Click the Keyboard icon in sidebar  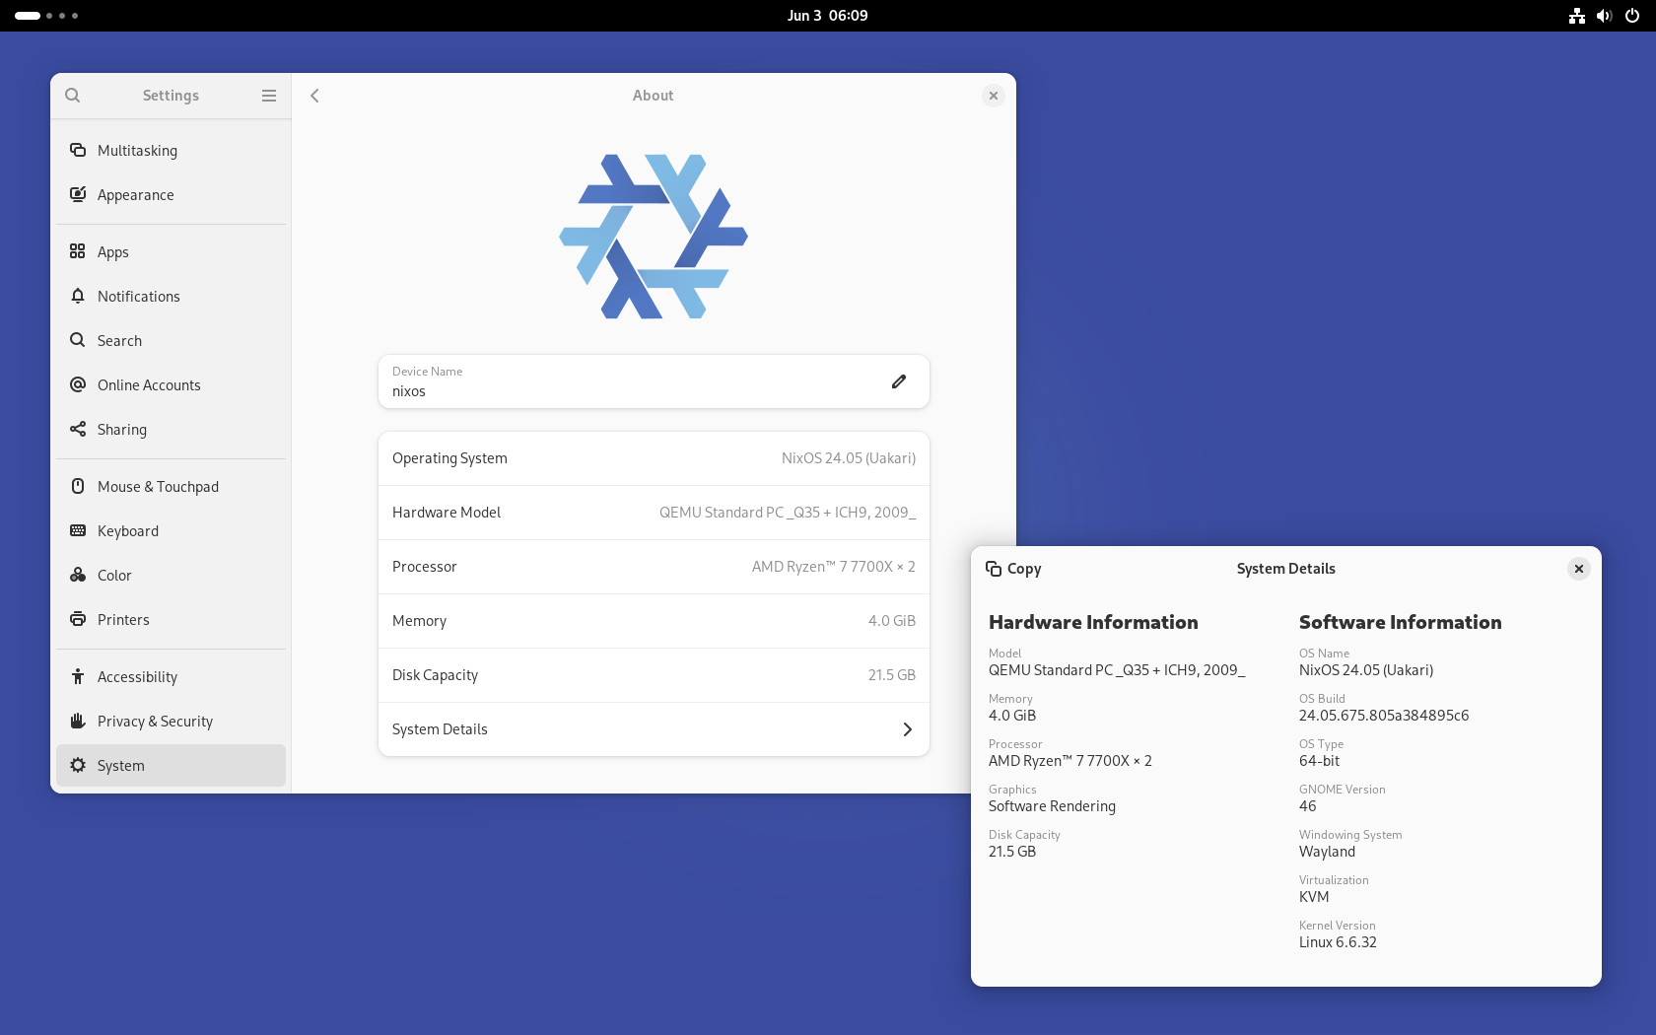coord(78,530)
